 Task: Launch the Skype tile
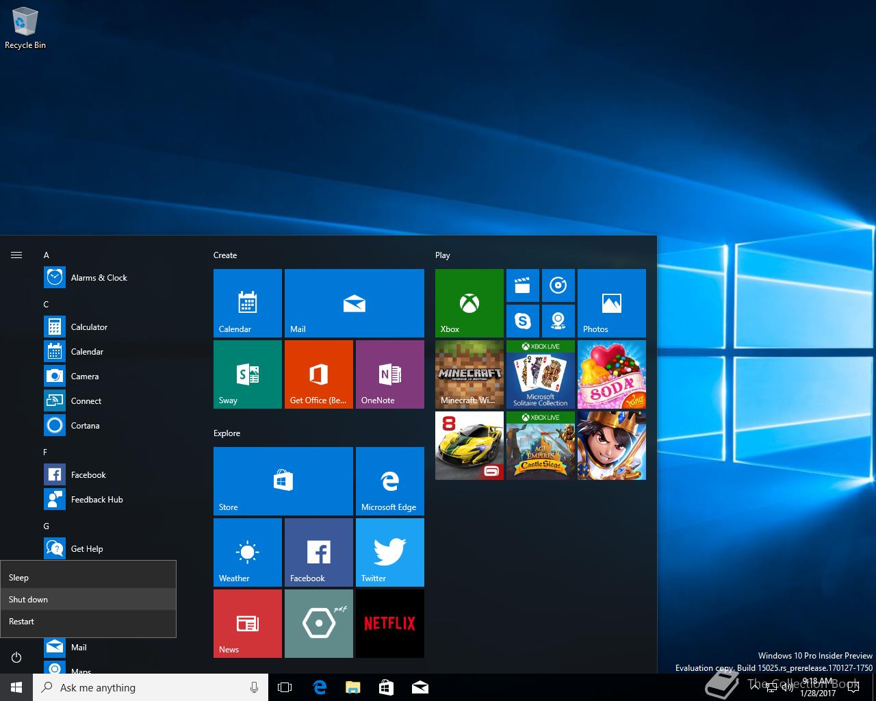pyautogui.click(x=522, y=321)
